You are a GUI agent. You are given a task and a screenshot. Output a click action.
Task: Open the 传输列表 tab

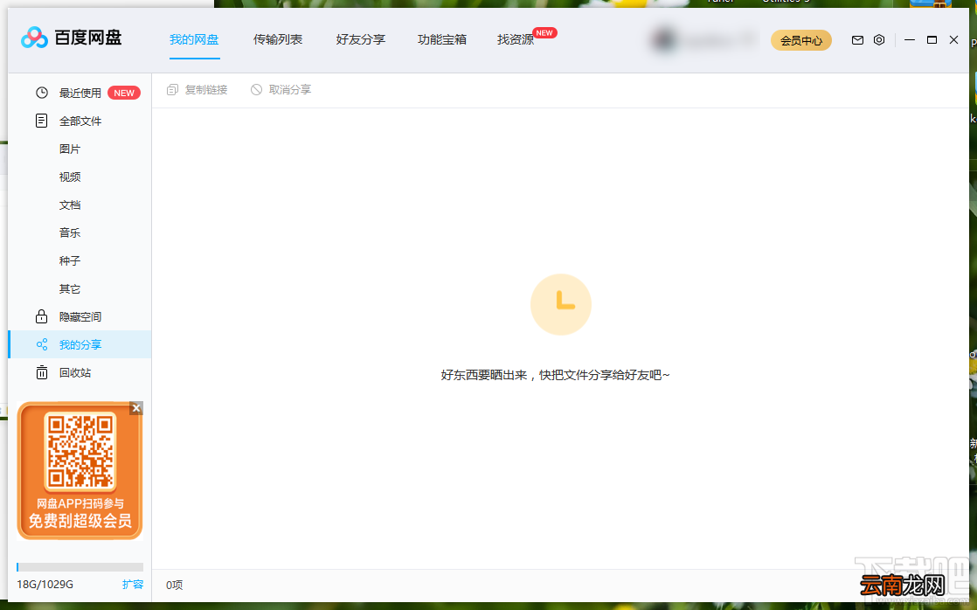point(278,40)
